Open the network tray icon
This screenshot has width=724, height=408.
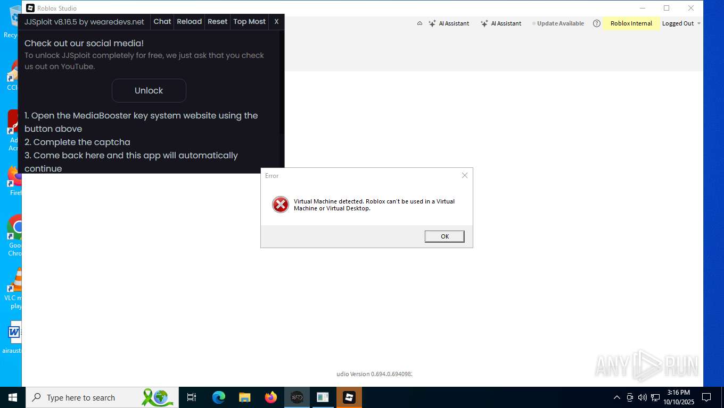pyautogui.click(x=655, y=397)
